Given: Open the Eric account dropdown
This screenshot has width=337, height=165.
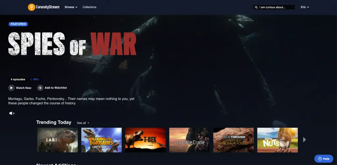Looking at the screenshot, I should 305,7.
